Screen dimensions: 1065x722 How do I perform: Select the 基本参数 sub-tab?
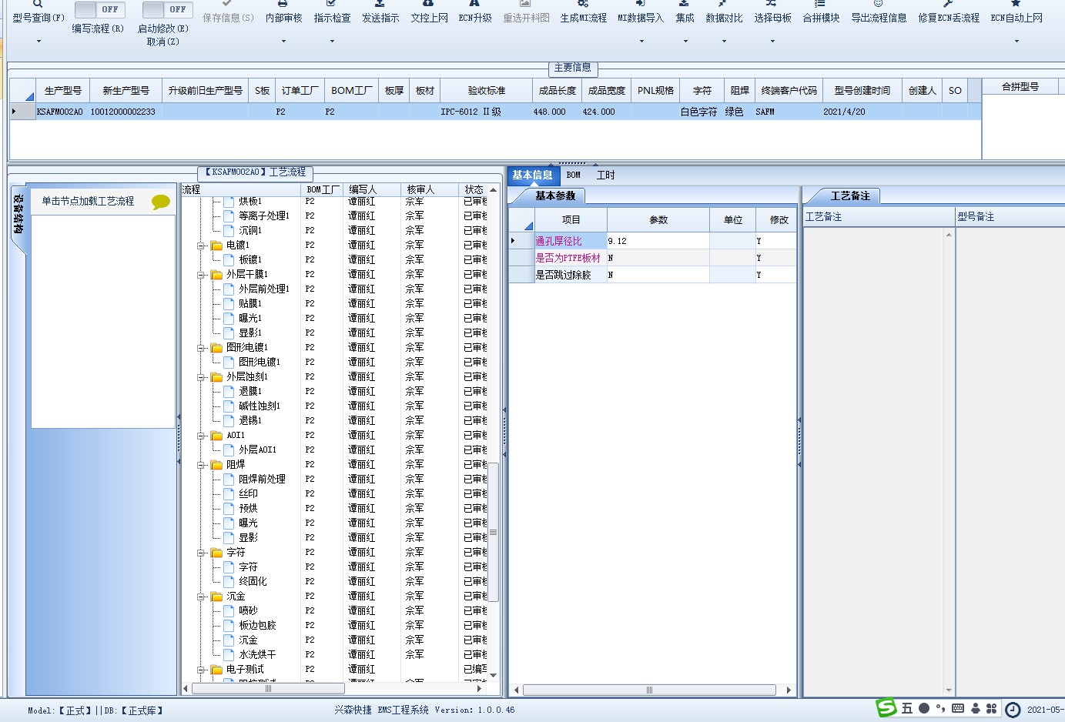tap(555, 196)
